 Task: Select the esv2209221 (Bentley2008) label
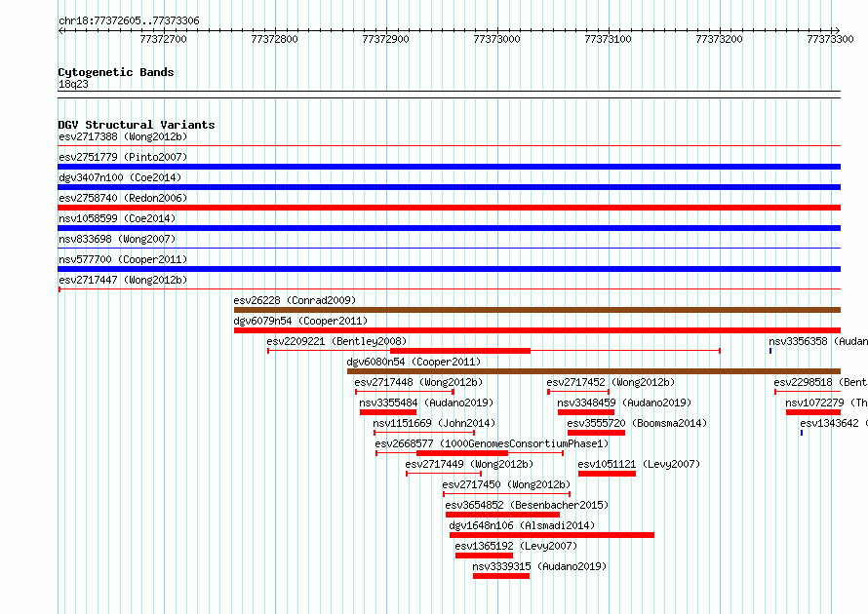pyautogui.click(x=336, y=341)
